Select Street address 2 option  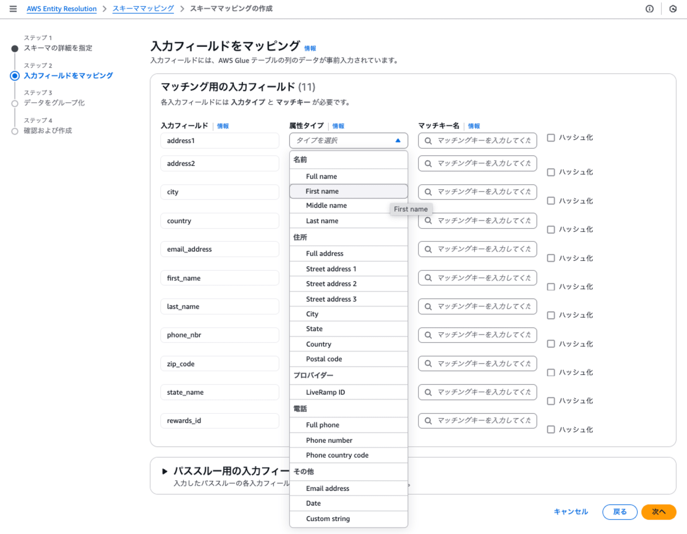click(x=348, y=284)
